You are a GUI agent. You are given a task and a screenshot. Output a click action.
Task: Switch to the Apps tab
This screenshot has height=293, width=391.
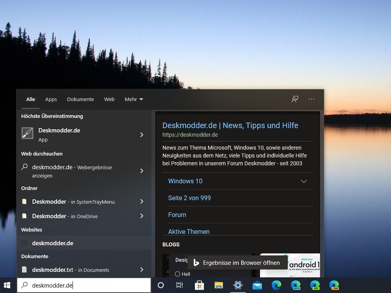[51, 99]
